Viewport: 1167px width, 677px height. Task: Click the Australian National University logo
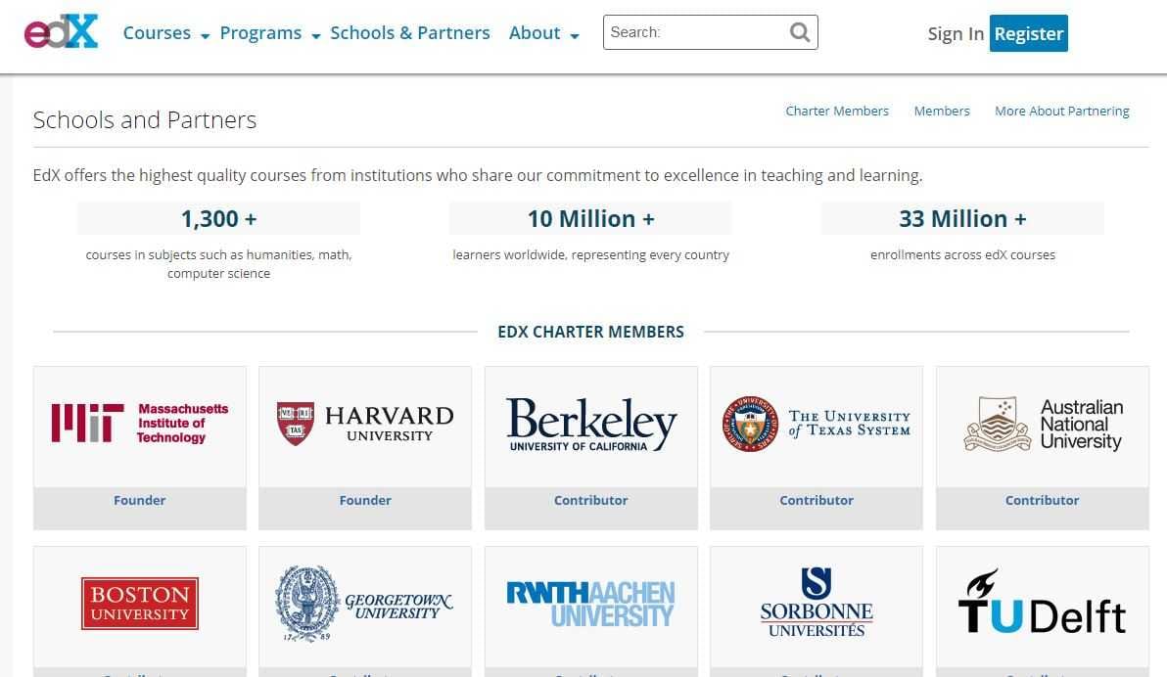1041,421
